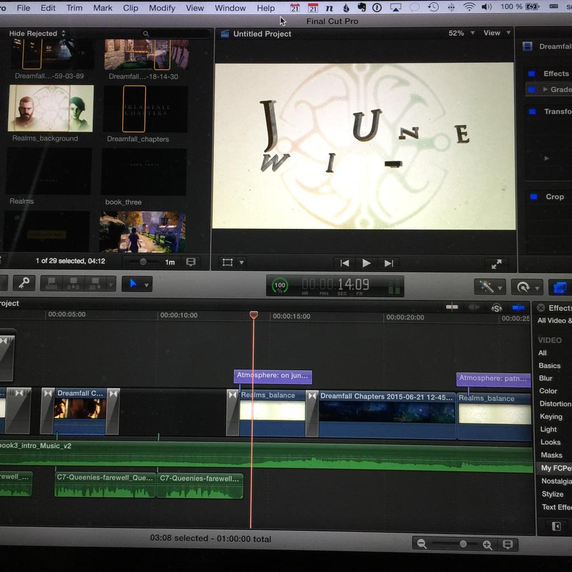Adjust the browser clip duration slider

tap(143, 262)
